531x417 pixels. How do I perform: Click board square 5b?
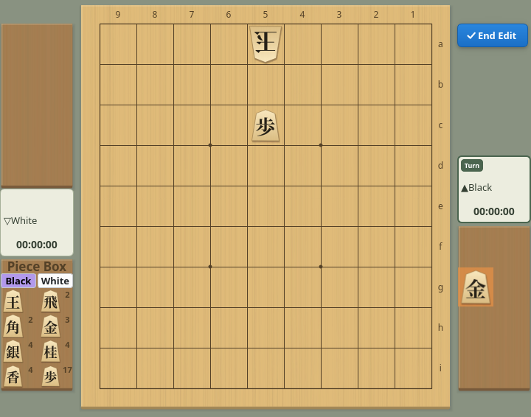pos(265,85)
